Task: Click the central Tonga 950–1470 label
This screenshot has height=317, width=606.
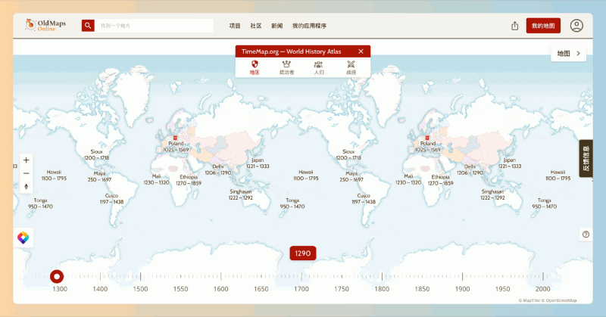Action: pyautogui.click(x=292, y=203)
